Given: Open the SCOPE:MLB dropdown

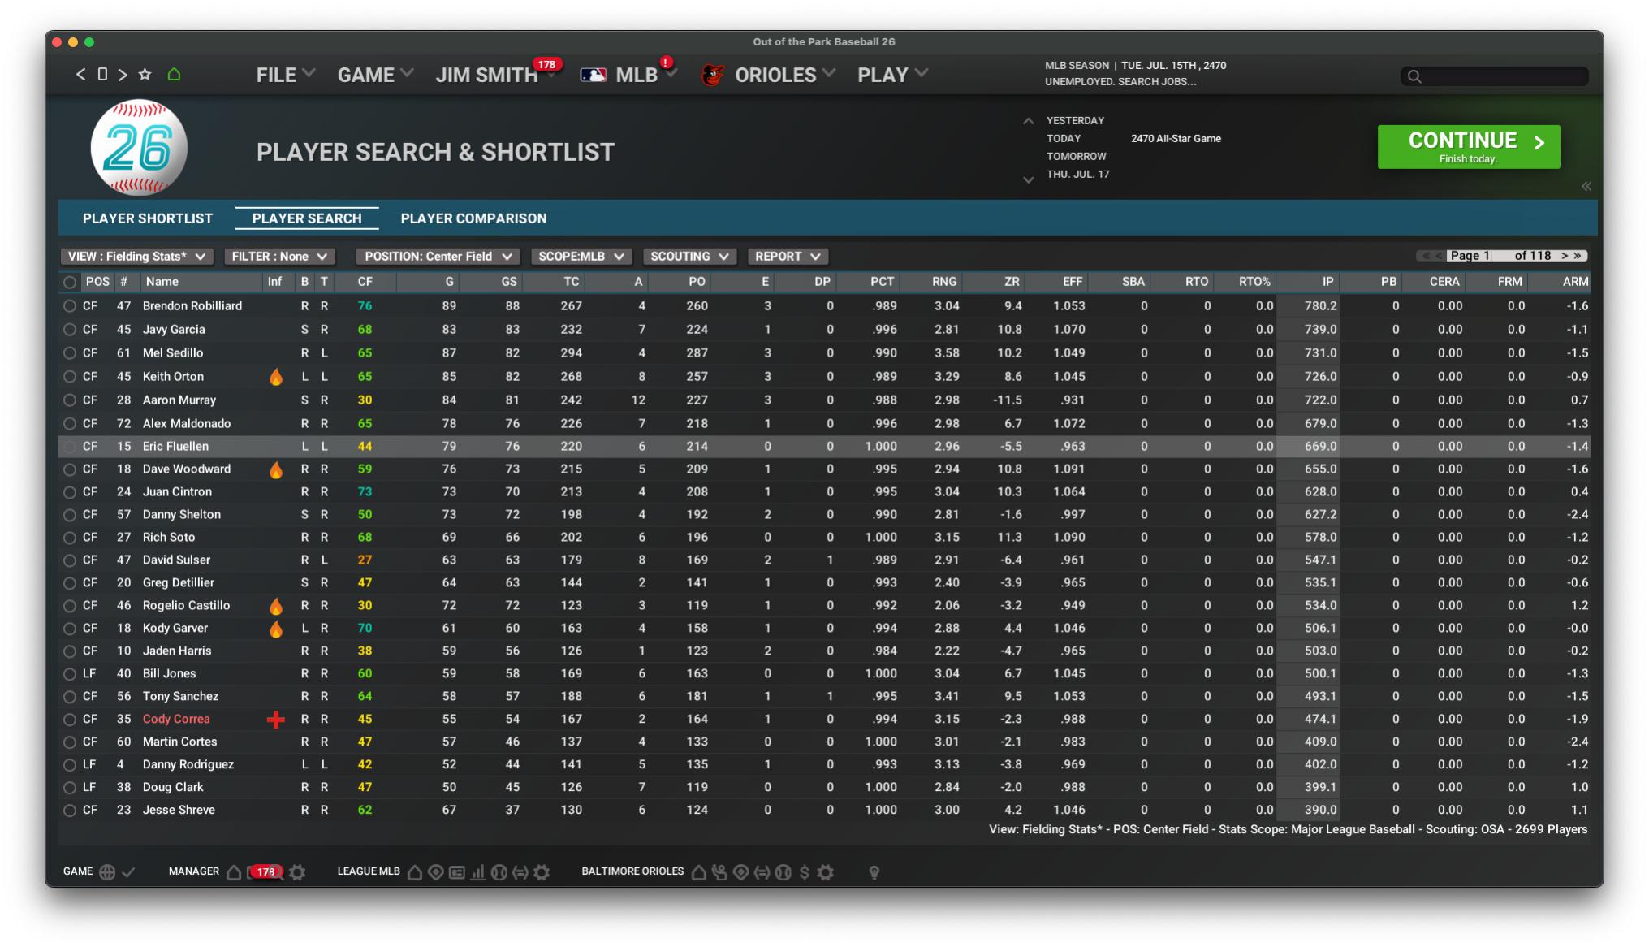Looking at the screenshot, I should click(x=581, y=257).
